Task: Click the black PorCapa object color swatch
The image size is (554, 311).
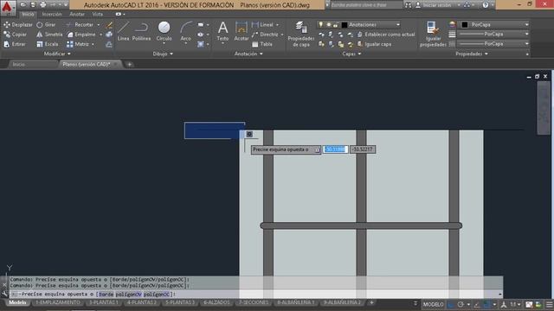Action: click(x=465, y=25)
